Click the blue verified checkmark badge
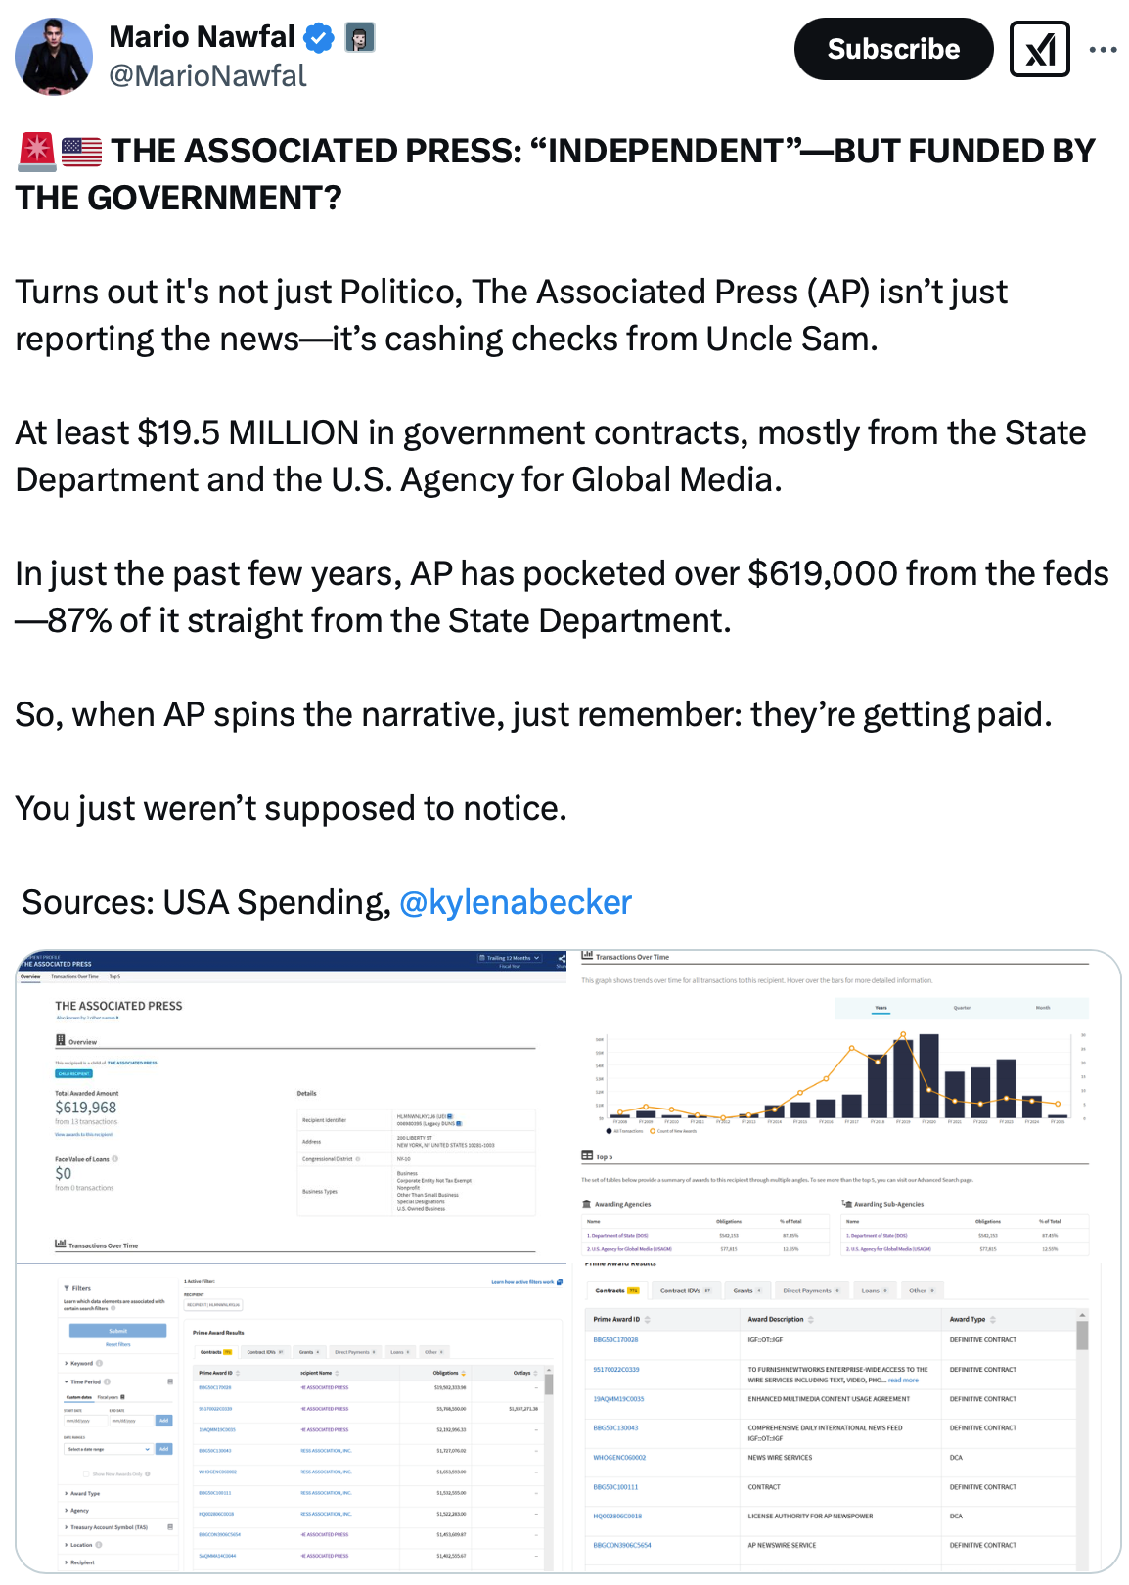The height and width of the screenshot is (1585, 1129). coord(318,38)
